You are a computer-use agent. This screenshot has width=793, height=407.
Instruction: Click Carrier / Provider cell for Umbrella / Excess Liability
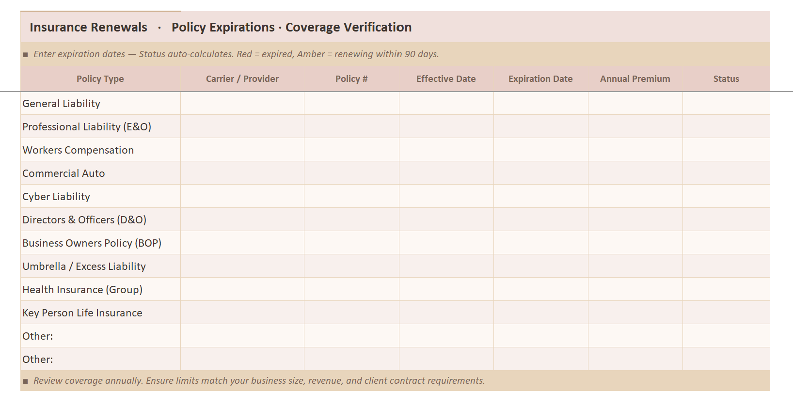(242, 266)
